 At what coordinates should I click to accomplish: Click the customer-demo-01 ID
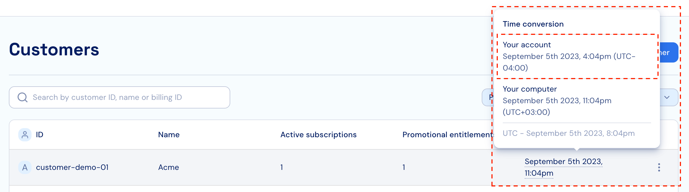coord(72,167)
